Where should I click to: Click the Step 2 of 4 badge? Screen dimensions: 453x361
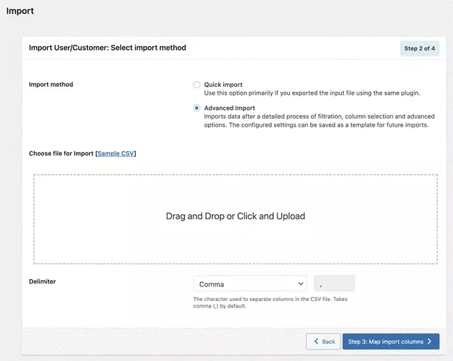(x=419, y=48)
